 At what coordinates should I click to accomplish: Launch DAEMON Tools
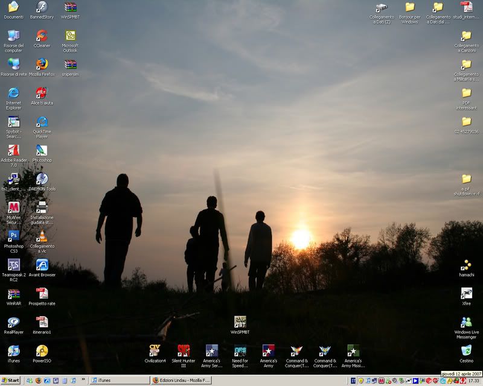pos(41,177)
